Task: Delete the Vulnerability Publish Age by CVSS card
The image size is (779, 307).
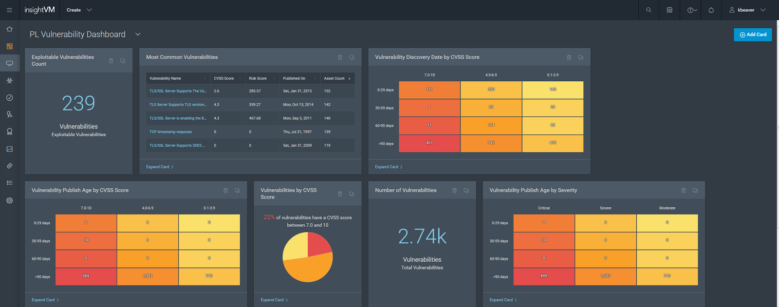Action: pyautogui.click(x=225, y=191)
